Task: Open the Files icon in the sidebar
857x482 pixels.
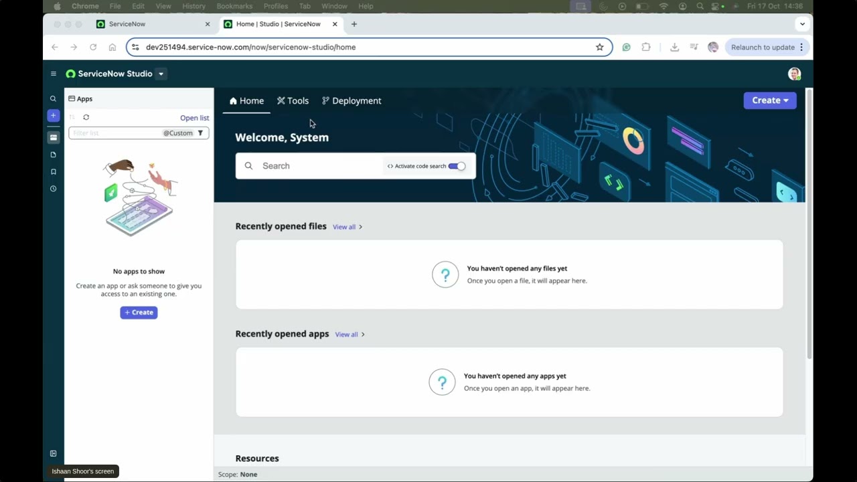Action: tap(53, 155)
